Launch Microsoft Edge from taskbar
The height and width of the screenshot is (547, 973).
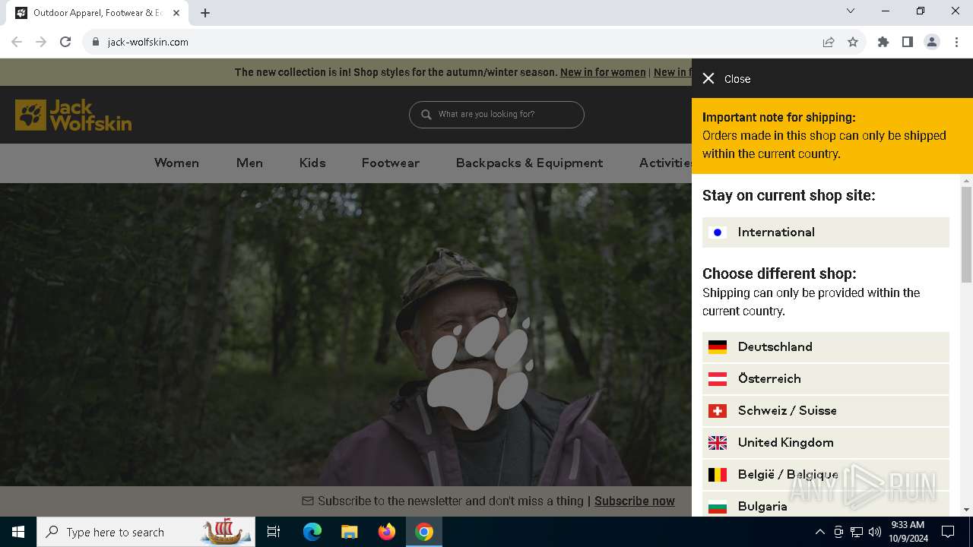(x=312, y=532)
